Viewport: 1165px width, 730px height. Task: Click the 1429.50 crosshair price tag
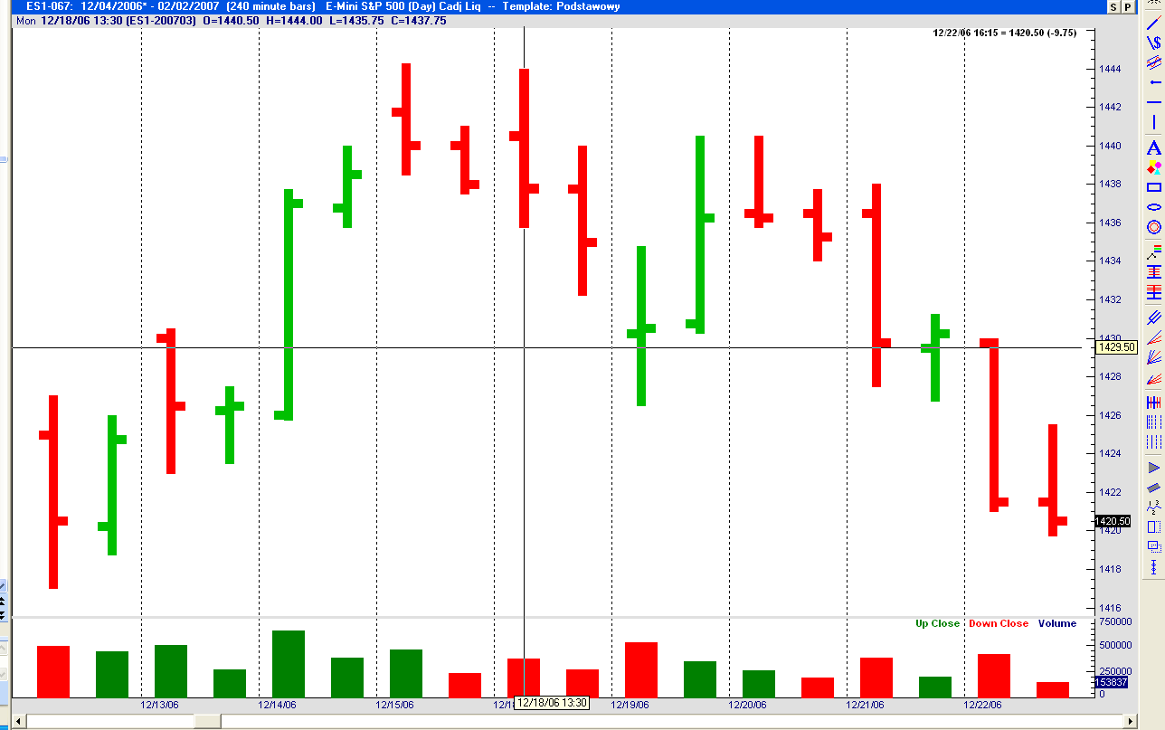[1115, 347]
